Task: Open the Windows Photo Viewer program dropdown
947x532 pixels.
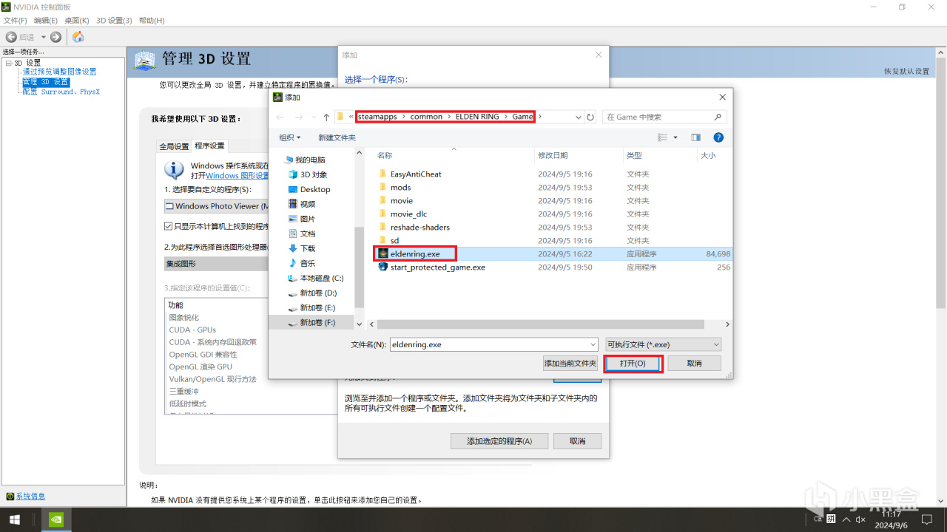Action: click(216, 206)
